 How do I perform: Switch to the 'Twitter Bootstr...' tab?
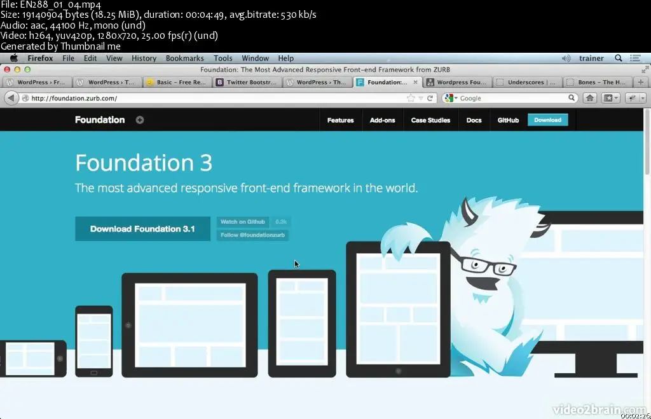[247, 82]
